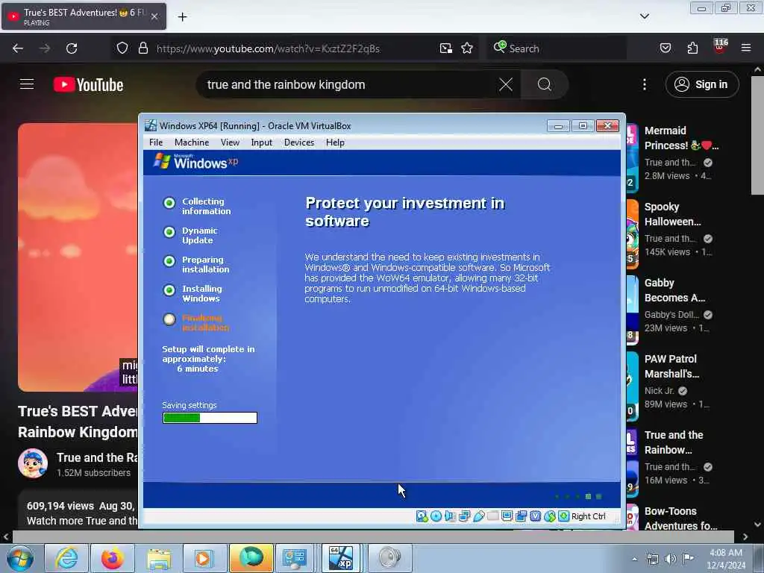The height and width of the screenshot is (573, 764).
Task: Click the VirtualBox network status icon
Action: (x=464, y=516)
